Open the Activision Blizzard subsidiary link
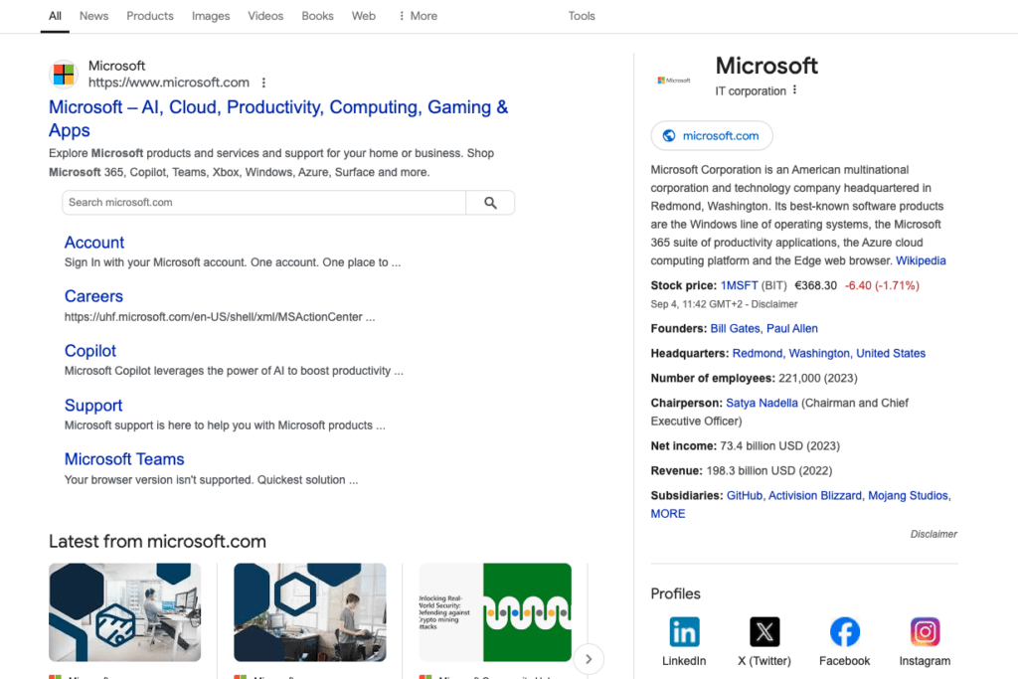The image size is (1018, 679). pyautogui.click(x=815, y=496)
